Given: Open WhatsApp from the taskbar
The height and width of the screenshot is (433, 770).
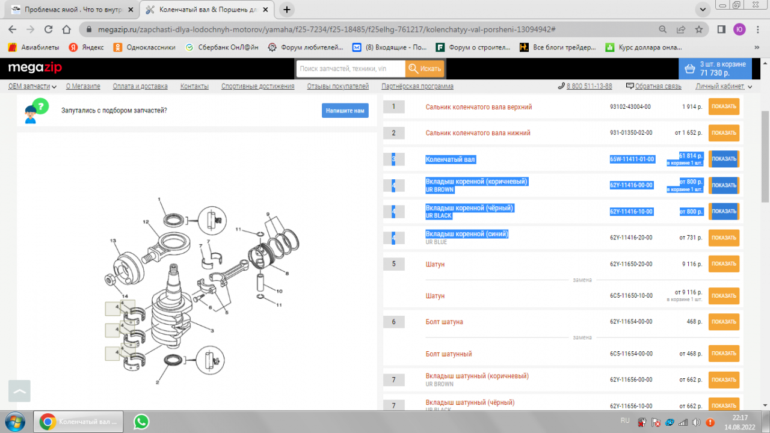Looking at the screenshot, I should tap(141, 422).
